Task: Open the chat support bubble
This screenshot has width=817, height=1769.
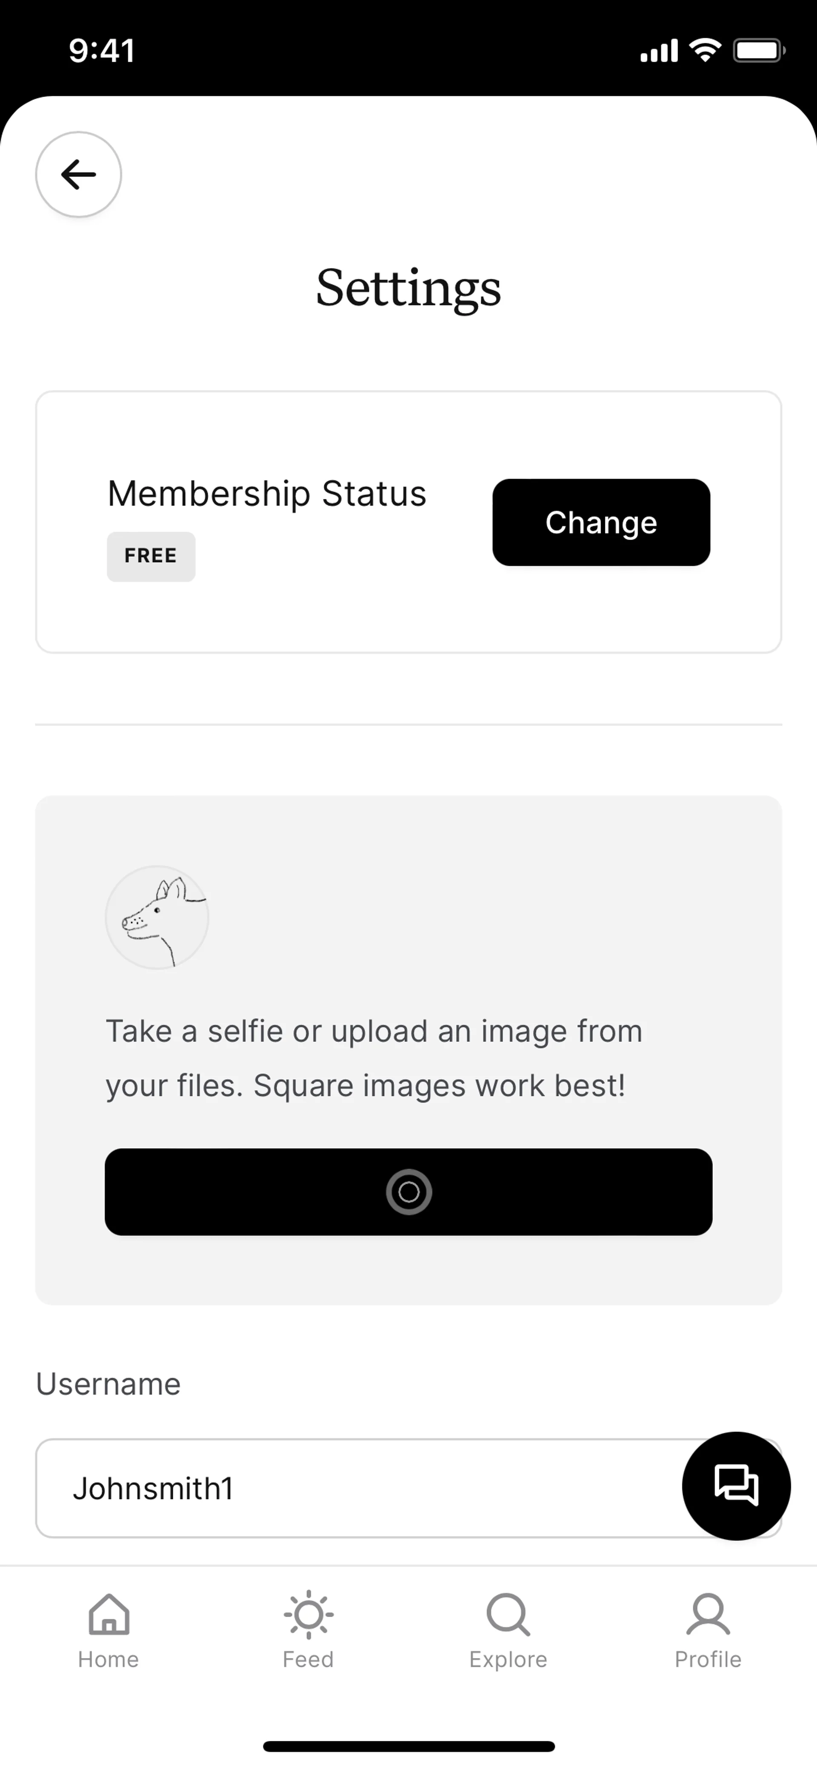Action: click(x=736, y=1486)
